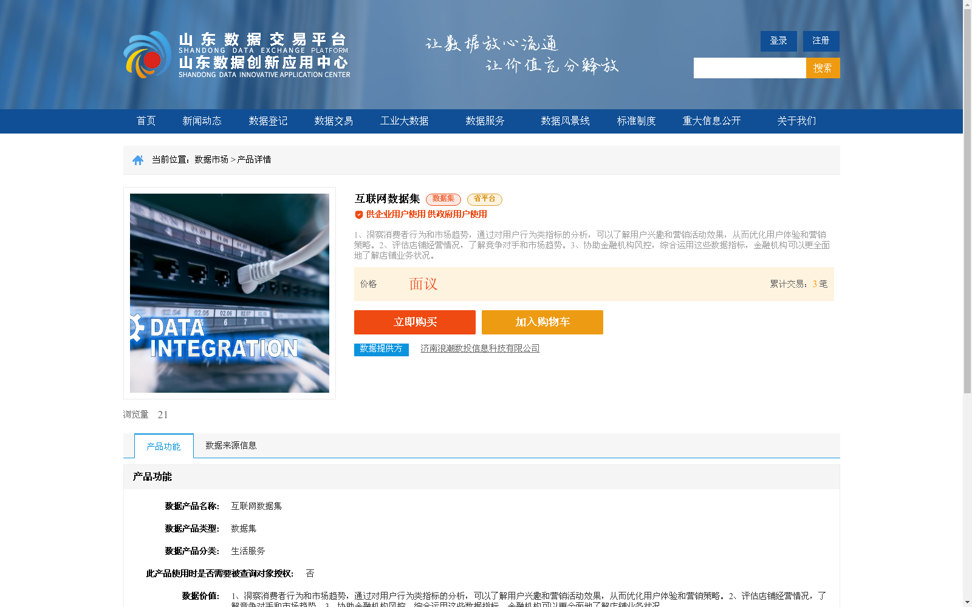The height and width of the screenshot is (607, 972).
Task: Open the 工业大数据 nav item
Action: 405,121
